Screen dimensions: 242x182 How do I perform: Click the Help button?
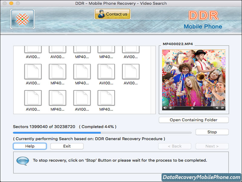tap(30, 146)
